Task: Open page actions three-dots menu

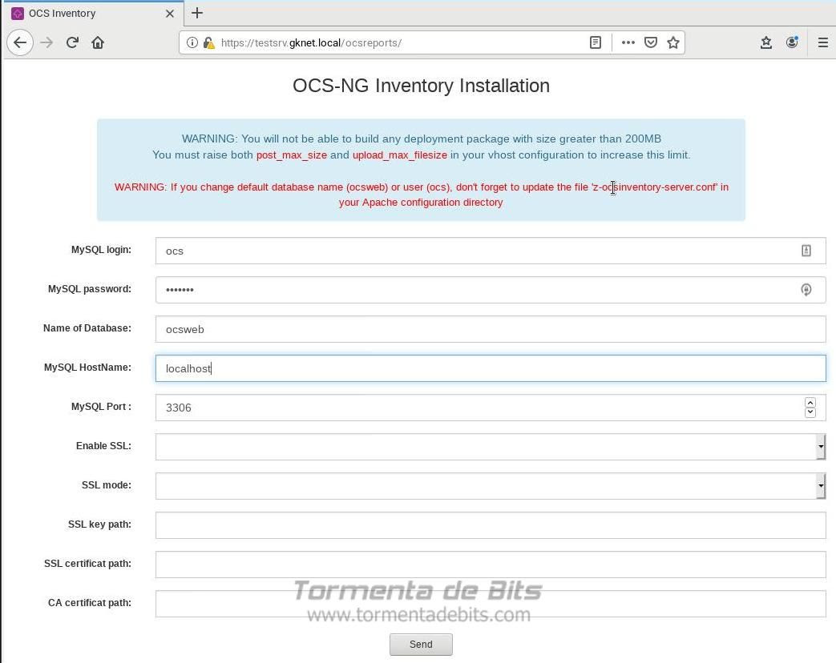Action: click(628, 42)
